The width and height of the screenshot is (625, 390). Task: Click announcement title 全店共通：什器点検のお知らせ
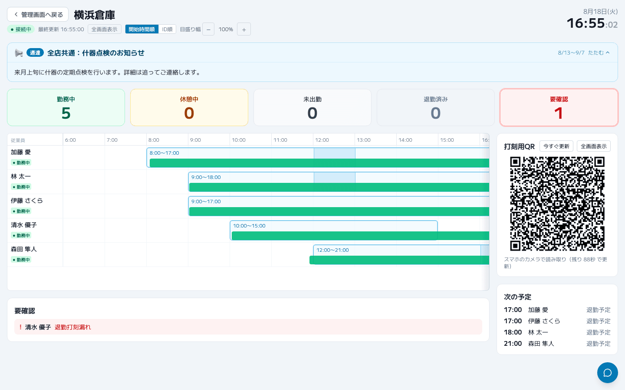96,53
